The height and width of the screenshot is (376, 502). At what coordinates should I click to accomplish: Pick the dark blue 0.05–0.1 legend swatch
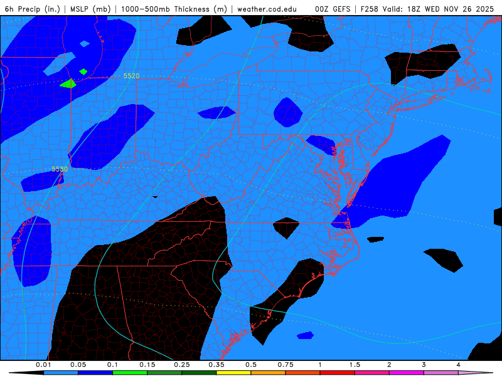pos(95,373)
